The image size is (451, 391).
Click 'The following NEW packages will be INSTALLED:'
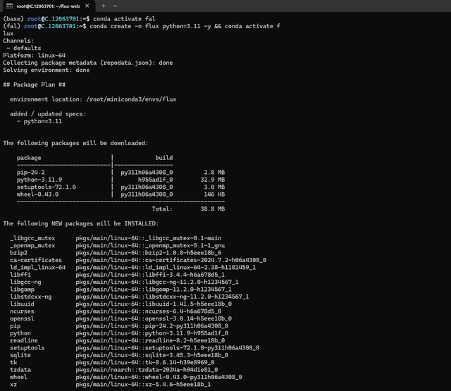click(80, 223)
